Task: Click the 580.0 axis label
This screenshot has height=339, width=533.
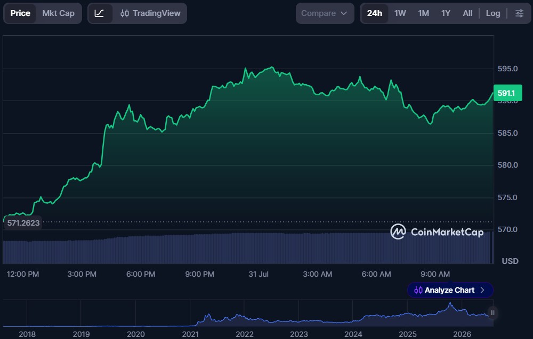Action: (507, 166)
